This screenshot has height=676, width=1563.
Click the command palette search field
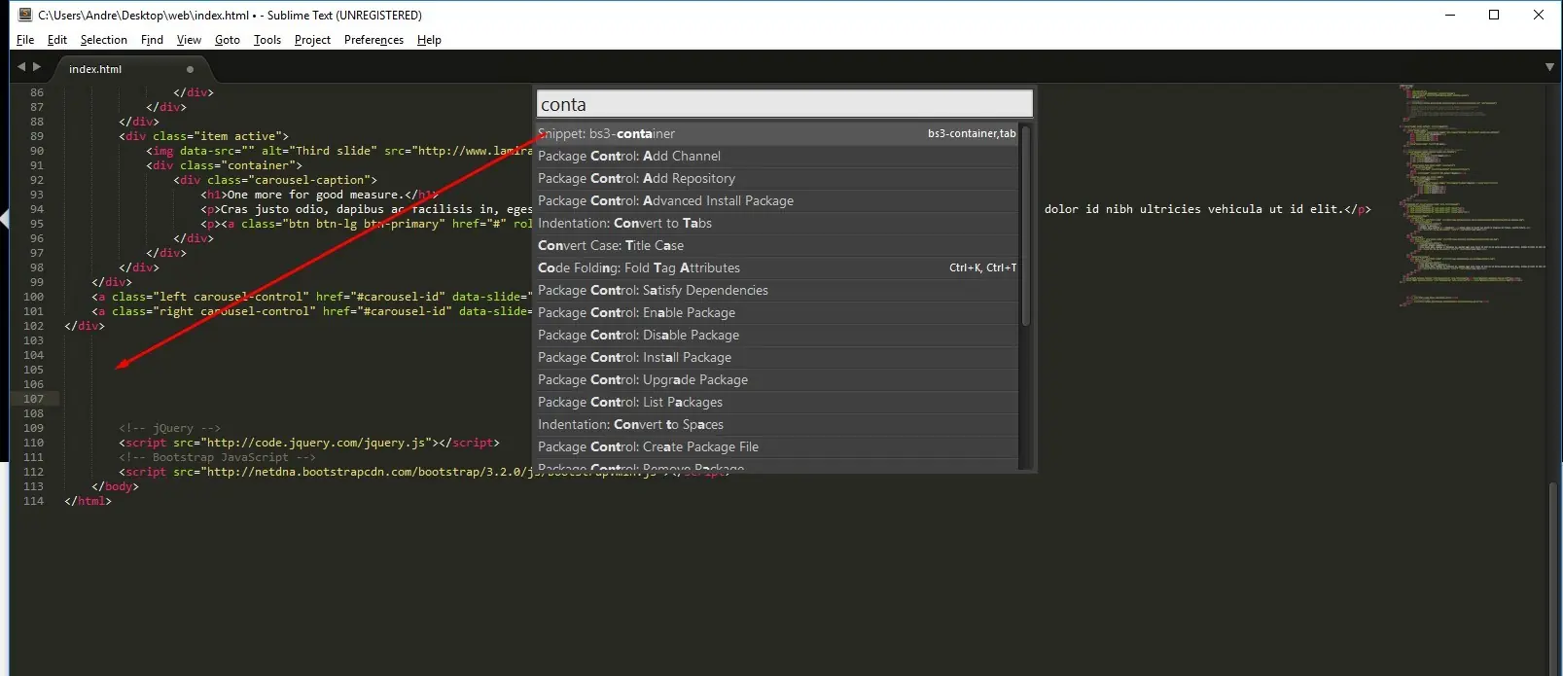784,104
